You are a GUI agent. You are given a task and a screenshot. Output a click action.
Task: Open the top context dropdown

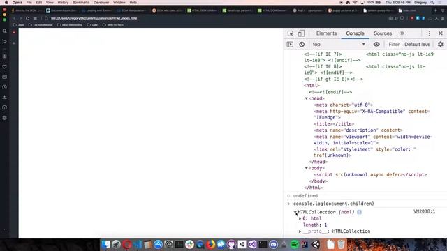[x=339, y=45]
